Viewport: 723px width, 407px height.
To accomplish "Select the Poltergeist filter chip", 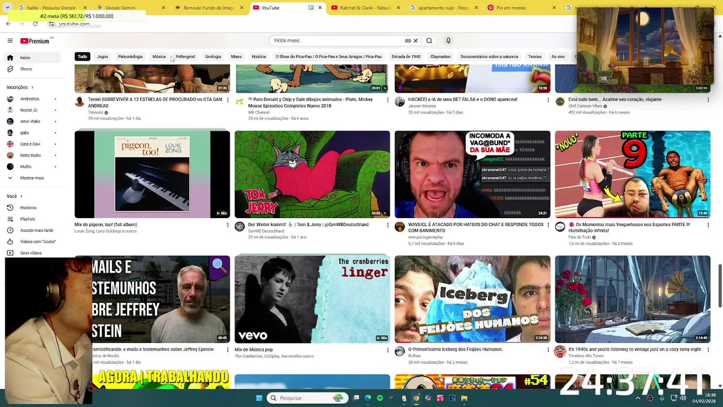I will (x=185, y=57).
